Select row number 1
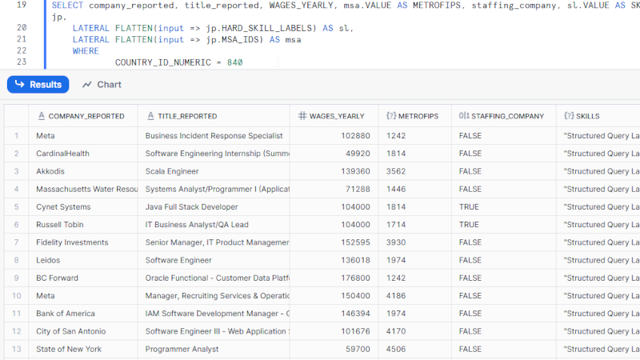The height and width of the screenshot is (360, 640). point(16,135)
